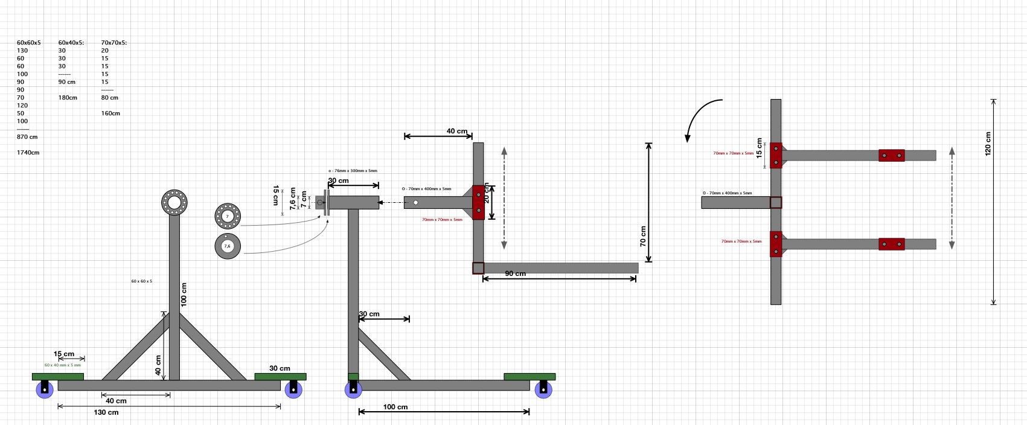The height and width of the screenshot is (425, 1027).
Task: Click the leftmost blue caster wheel
Action: point(44,389)
